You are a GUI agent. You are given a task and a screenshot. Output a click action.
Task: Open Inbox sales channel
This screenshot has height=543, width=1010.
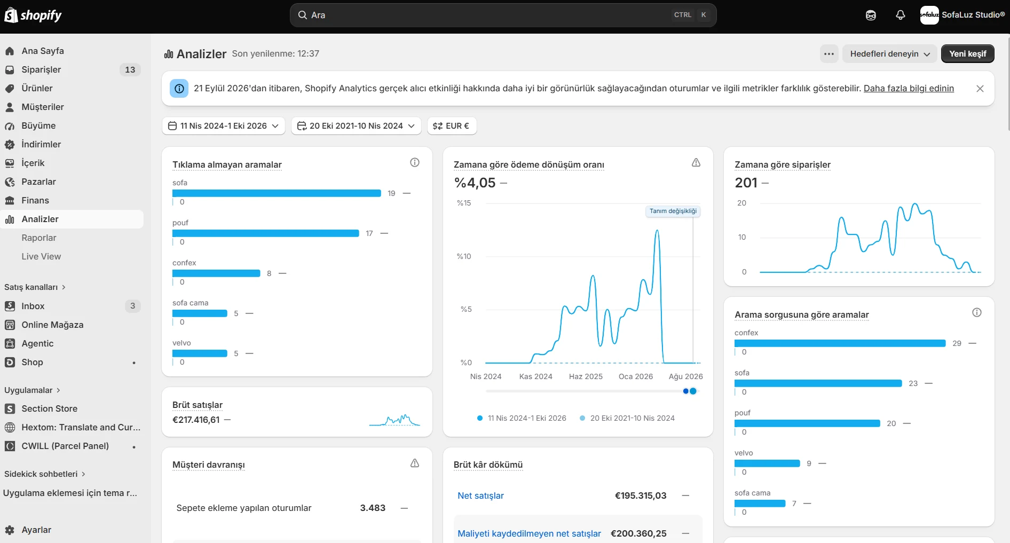coord(72,306)
